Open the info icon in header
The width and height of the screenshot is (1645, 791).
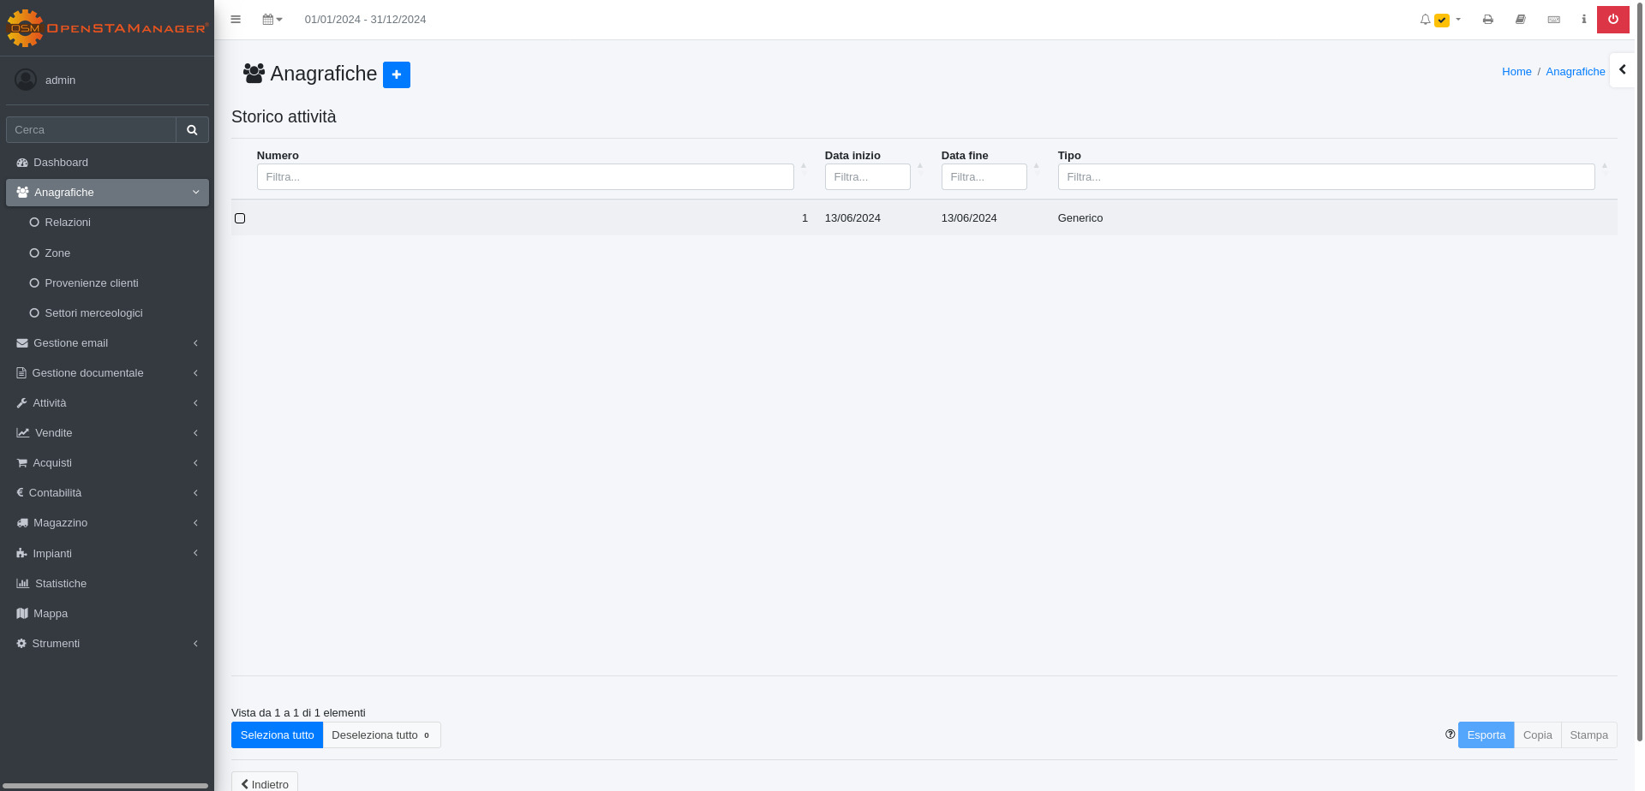coord(1584,19)
